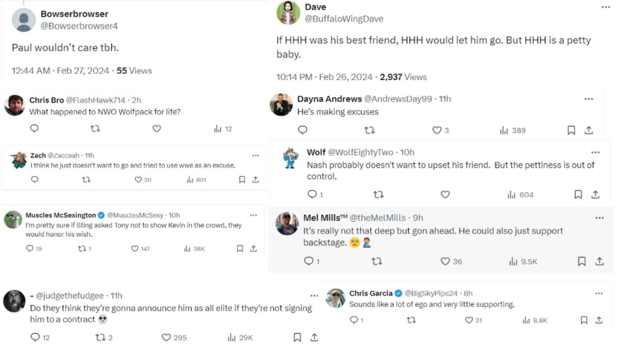Screen dimensions: 618x347
Task: Bookmark Zach's tweet
Action: pyautogui.click(x=242, y=180)
